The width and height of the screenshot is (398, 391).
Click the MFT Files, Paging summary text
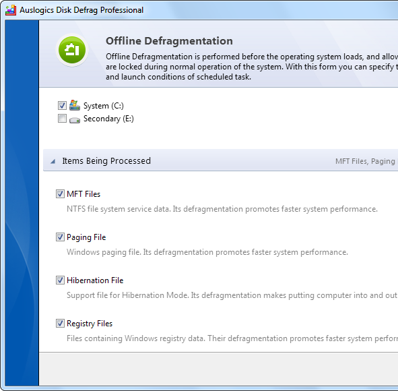point(366,161)
